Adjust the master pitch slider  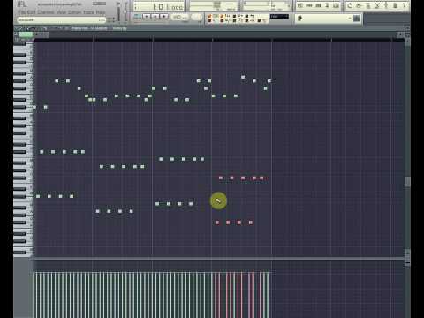pyautogui.click(x=125, y=11)
